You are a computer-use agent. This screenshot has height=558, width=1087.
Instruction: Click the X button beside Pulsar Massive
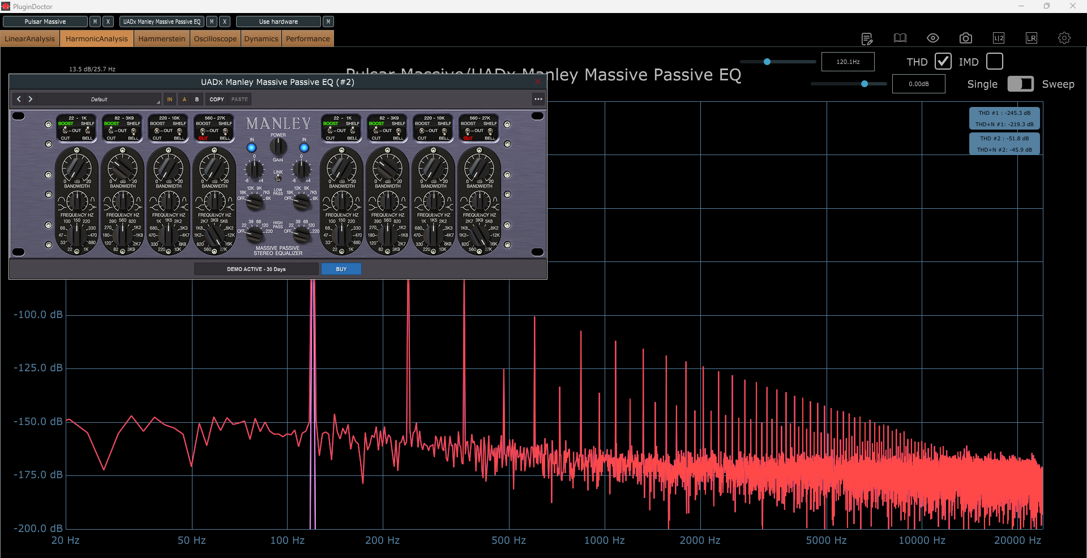pyautogui.click(x=108, y=22)
